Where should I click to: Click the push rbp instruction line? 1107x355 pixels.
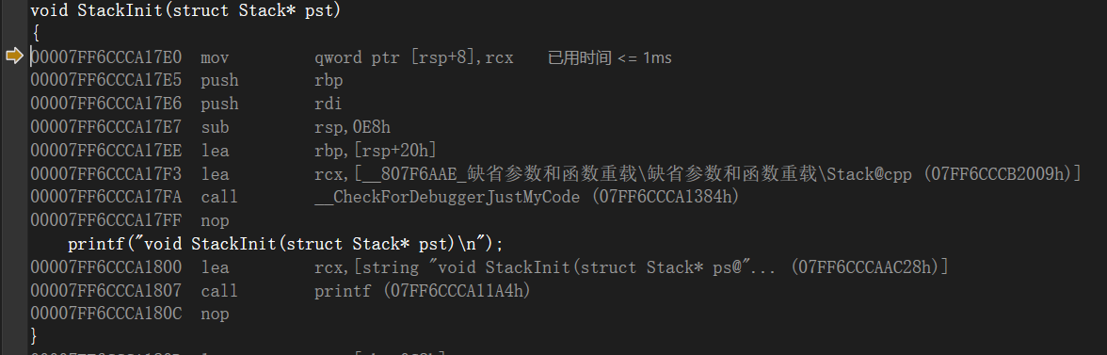point(186,80)
